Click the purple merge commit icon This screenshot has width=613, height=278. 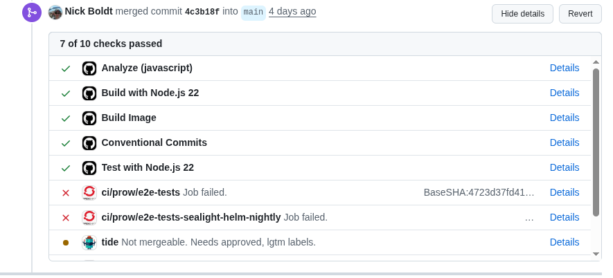point(32,12)
